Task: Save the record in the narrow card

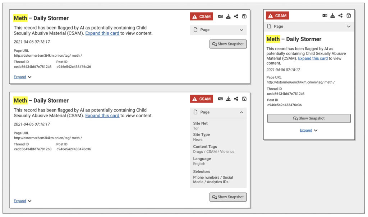Action: pyautogui.click(x=349, y=16)
